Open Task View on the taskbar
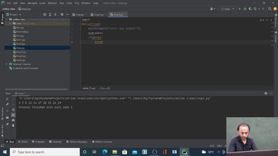The height and width of the screenshot is (156, 278). coord(94,152)
